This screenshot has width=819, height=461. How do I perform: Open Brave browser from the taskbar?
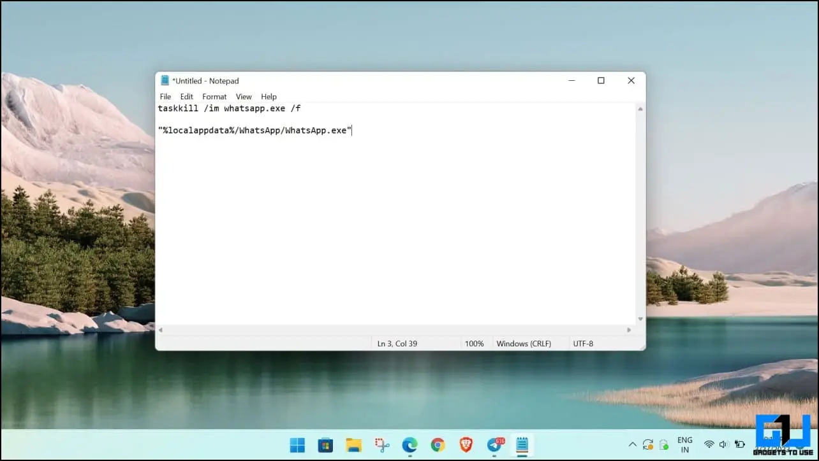point(466,444)
